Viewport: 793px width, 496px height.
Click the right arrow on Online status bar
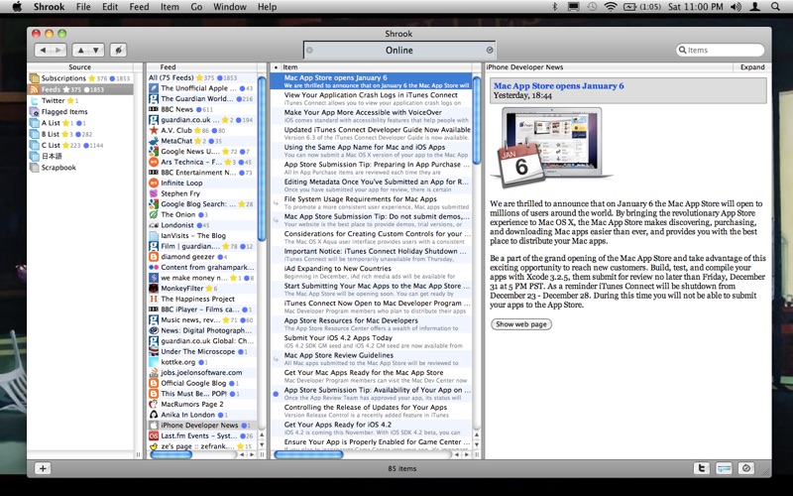pos(489,50)
